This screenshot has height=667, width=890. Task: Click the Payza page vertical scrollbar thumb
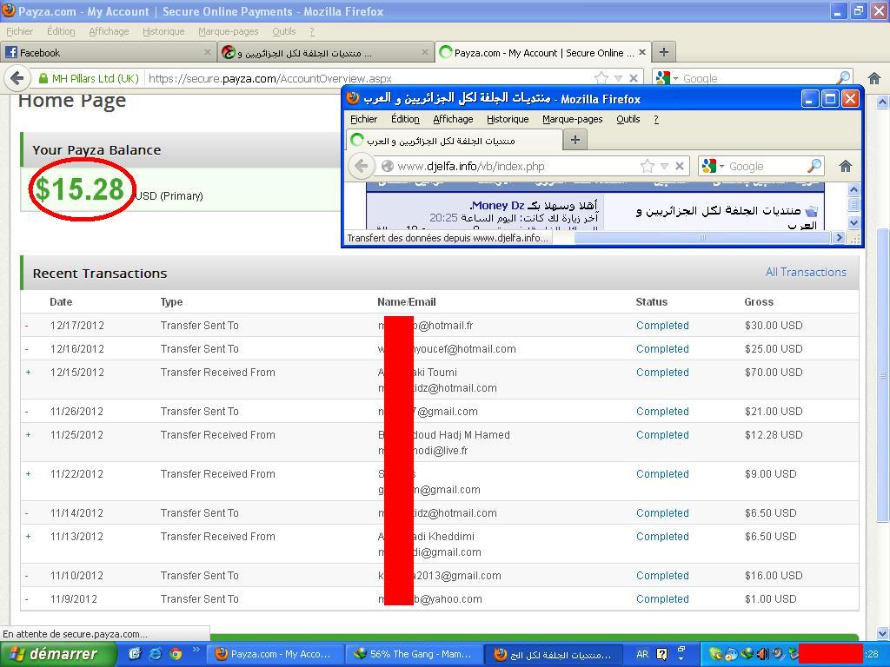click(882, 374)
